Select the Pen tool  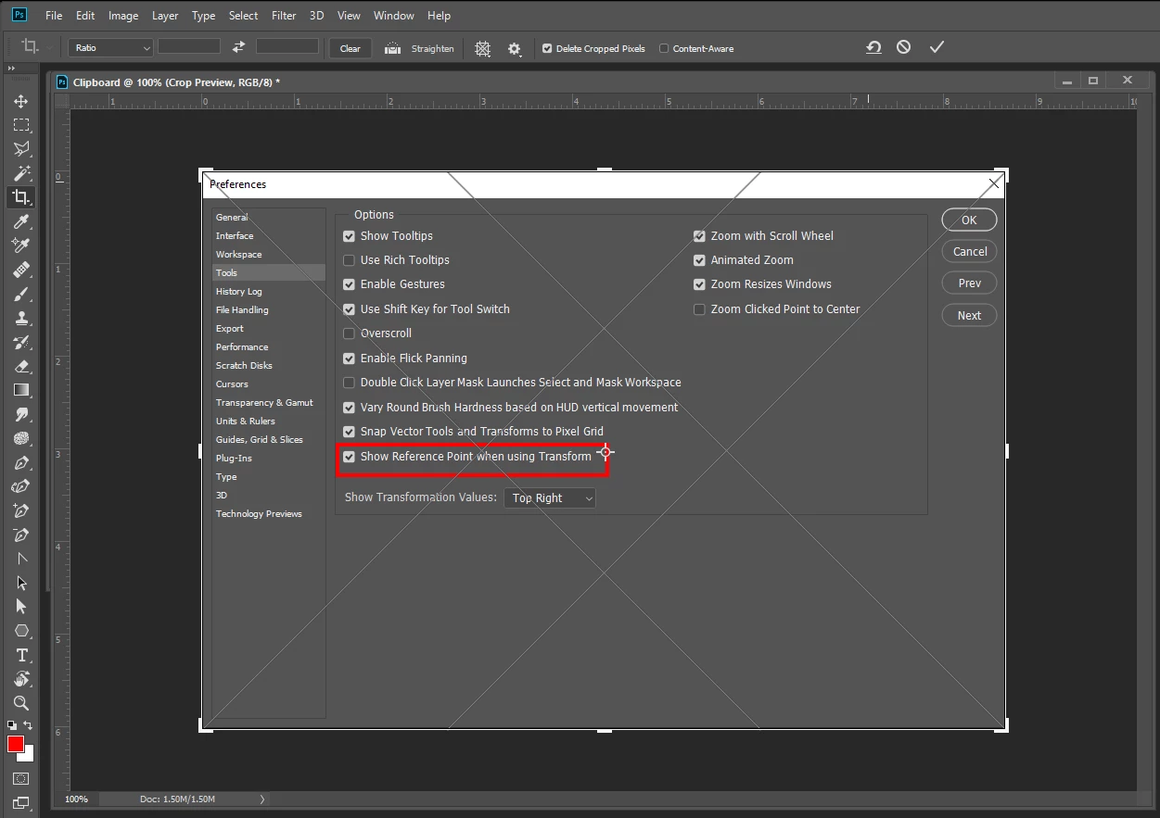coord(20,462)
